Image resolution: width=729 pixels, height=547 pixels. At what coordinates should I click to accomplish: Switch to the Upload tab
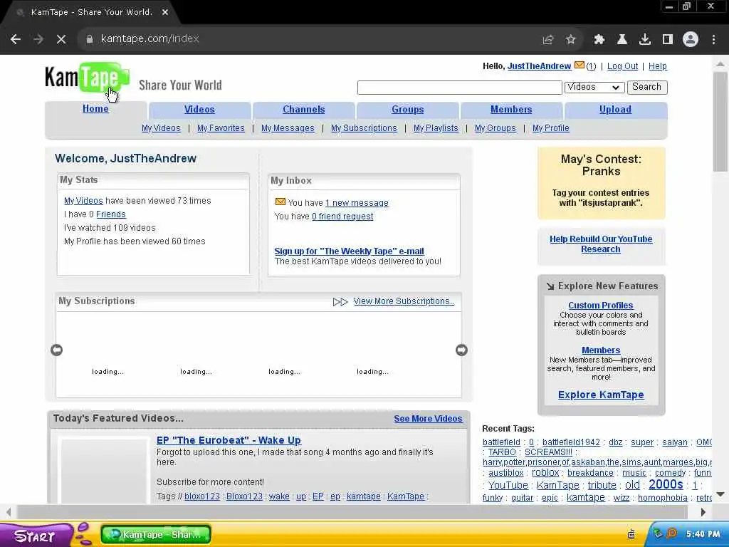(x=615, y=109)
